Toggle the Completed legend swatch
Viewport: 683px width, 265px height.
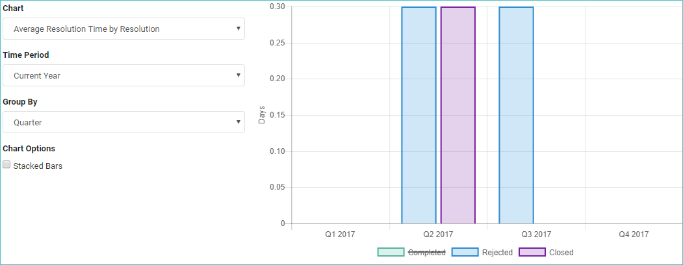click(x=391, y=253)
